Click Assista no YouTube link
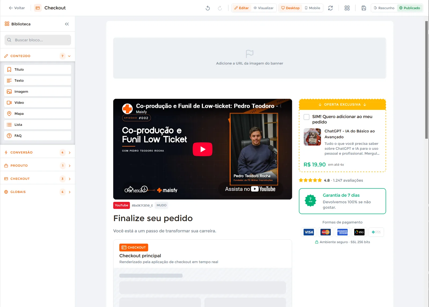 (250, 189)
